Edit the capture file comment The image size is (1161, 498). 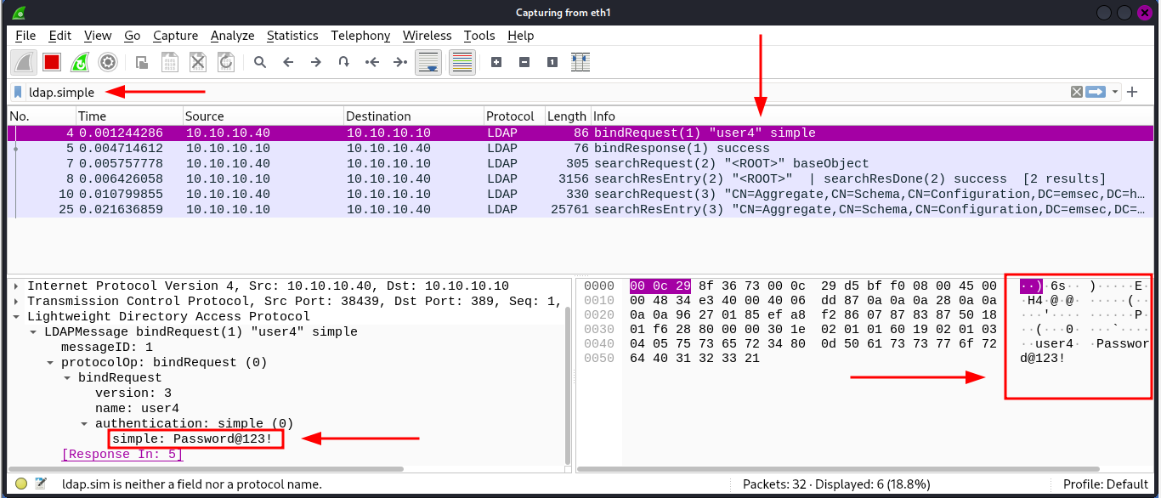41,483
